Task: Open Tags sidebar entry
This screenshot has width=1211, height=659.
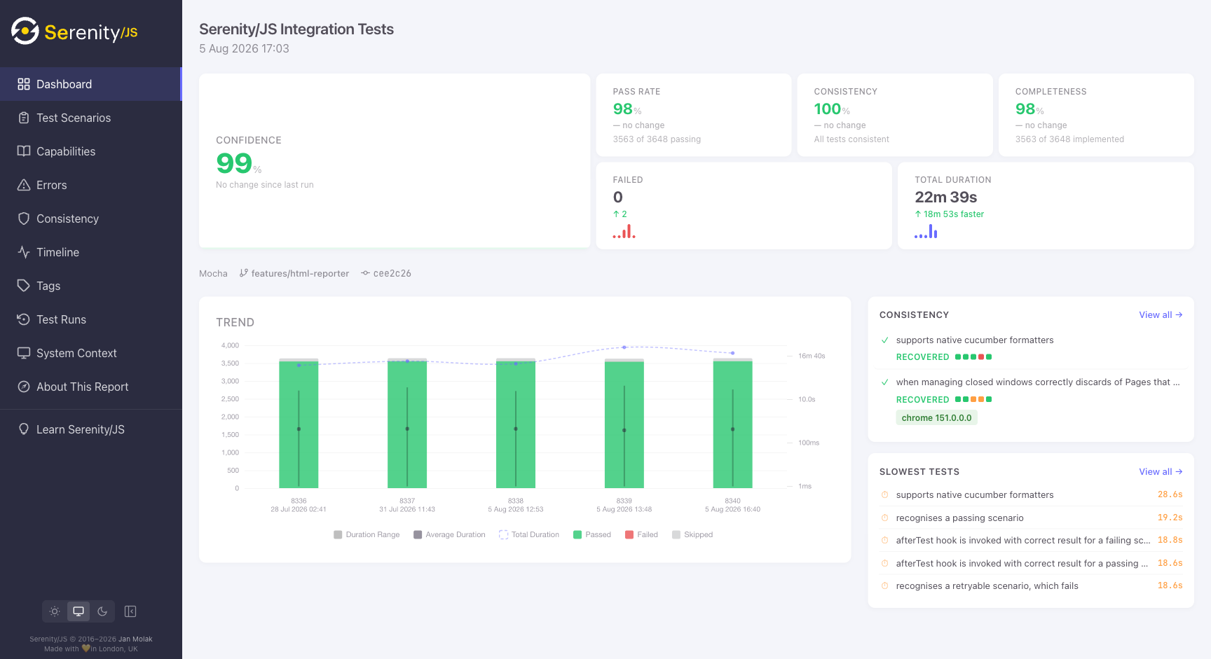Action: click(91, 286)
